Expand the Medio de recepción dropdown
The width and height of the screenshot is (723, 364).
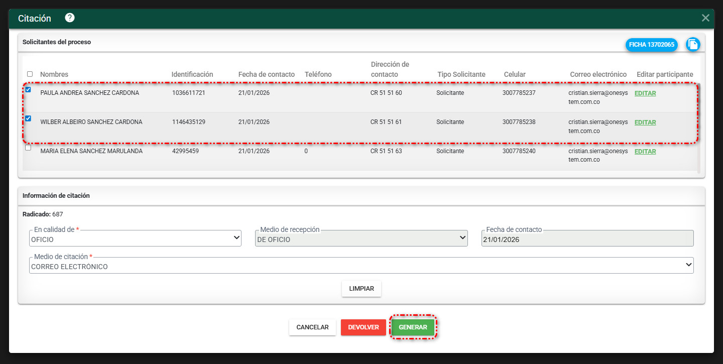tap(361, 239)
